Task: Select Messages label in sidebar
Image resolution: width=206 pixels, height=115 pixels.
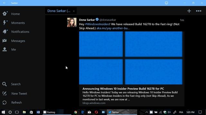Action: pos(18,41)
